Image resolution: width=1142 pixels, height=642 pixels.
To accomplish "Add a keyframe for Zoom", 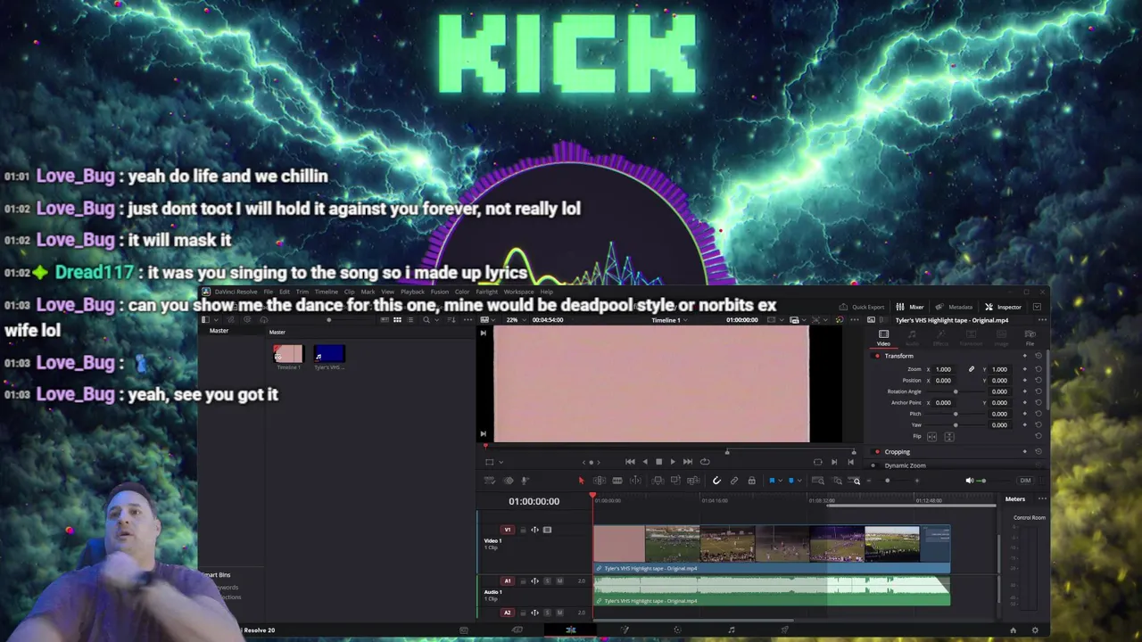I will point(1024,369).
